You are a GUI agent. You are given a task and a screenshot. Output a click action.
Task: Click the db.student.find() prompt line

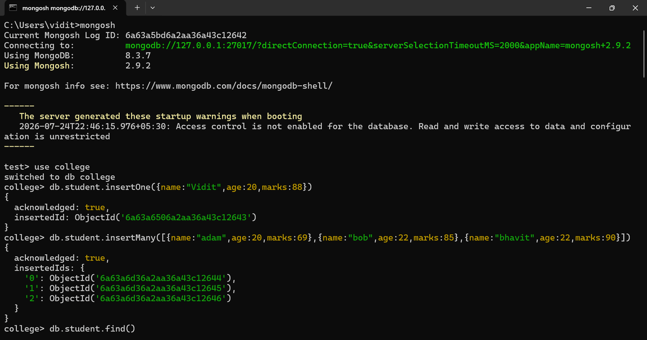(70, 329)
